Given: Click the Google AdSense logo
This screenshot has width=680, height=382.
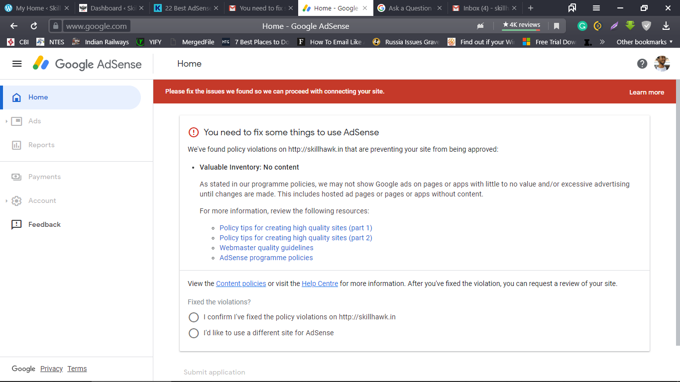Looking at the screenshot, I should (87, 64).
